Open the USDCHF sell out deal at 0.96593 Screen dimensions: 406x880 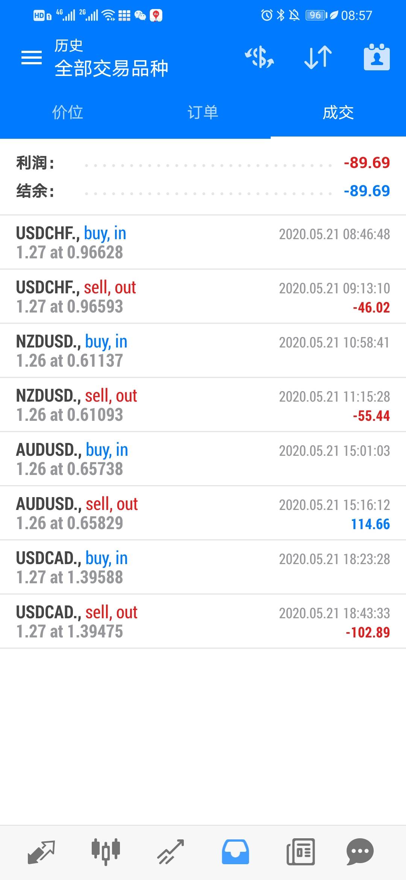[203, 297]
